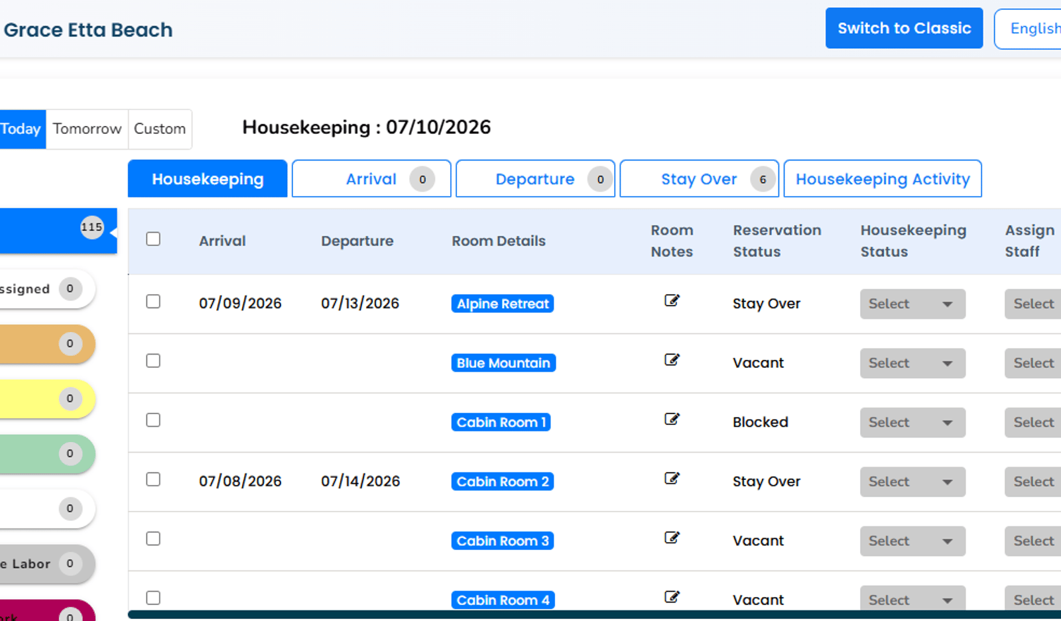The image size is (1061, 621).
Task: Select the green status filter pill
Action: click(x=46, y=454)
